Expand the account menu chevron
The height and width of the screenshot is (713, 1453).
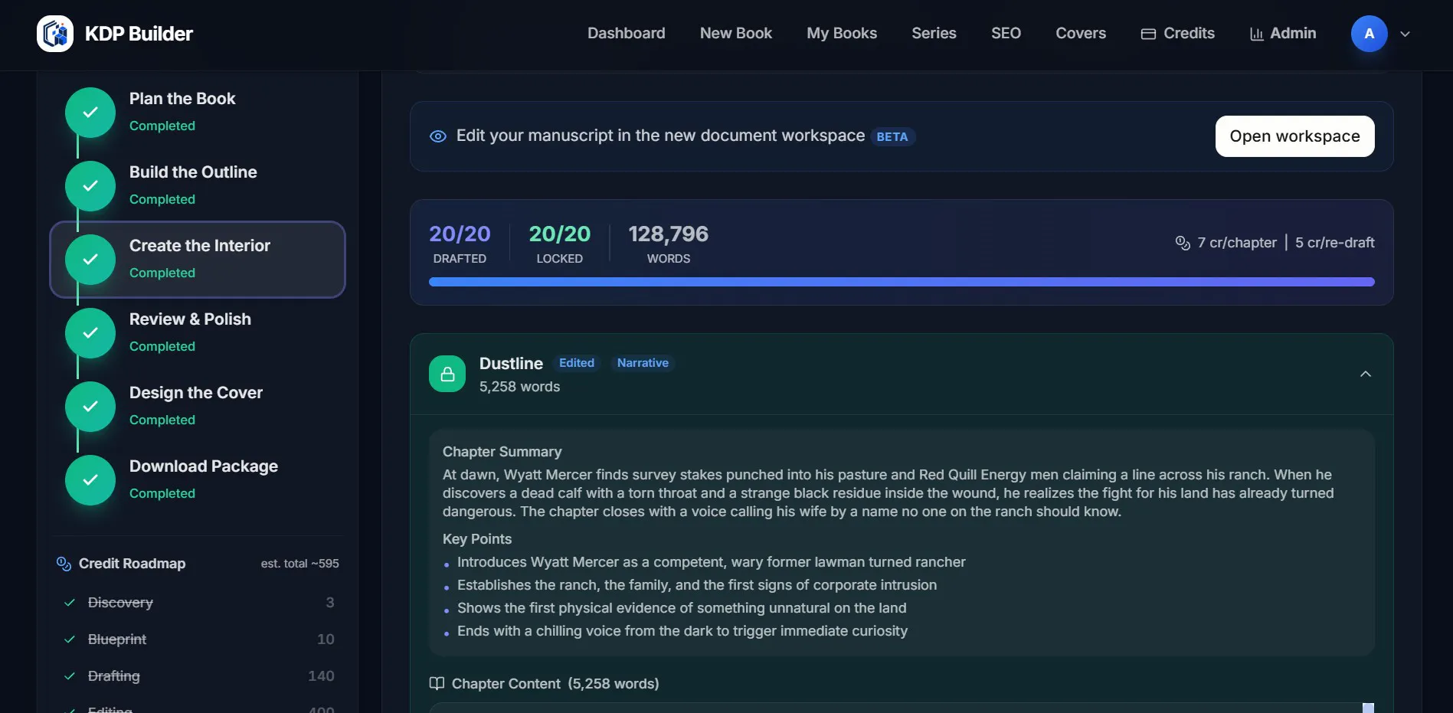(1405, 34)
